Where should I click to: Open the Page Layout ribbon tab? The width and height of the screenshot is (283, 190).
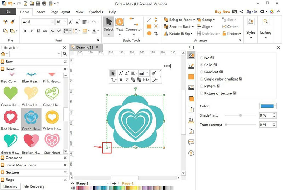60,12
